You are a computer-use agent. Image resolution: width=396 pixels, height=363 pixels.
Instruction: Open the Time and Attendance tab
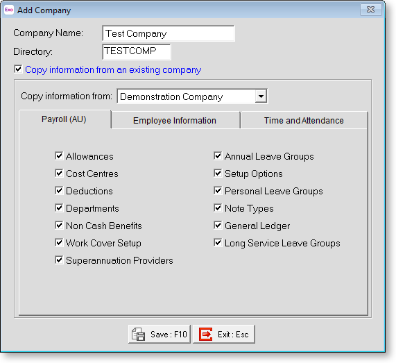(304, 120)
